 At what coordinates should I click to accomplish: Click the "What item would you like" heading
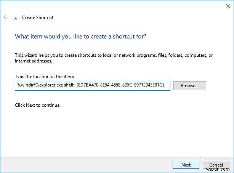click(80, 37)
